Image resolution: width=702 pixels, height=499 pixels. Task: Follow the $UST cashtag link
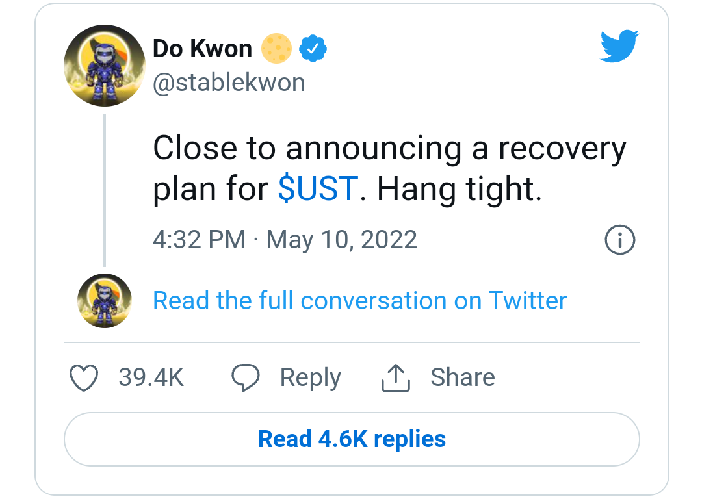tap(318, 188)
